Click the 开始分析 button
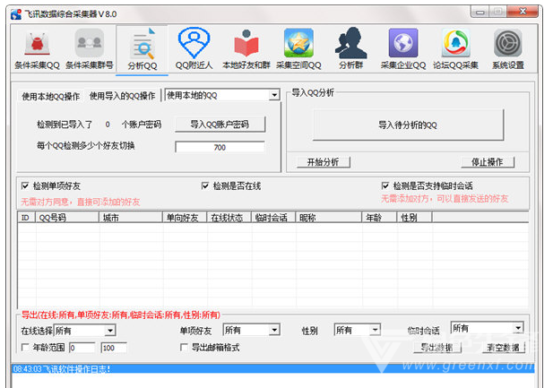The height and width of the screenshot is (388, 553). coord(323,162)
